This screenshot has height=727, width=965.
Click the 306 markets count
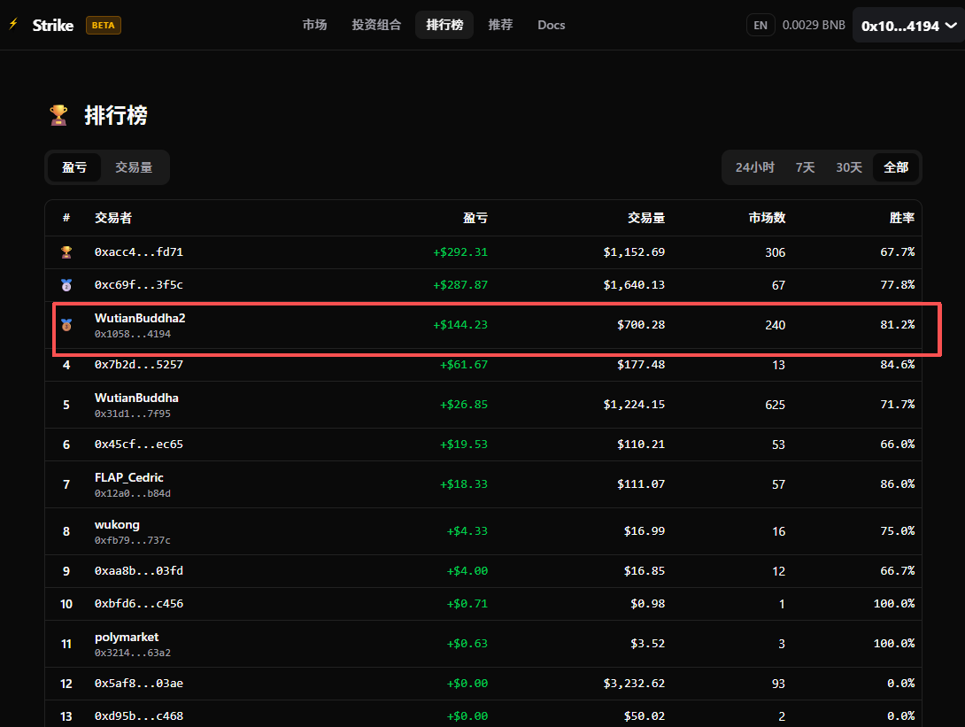point(775,252)
